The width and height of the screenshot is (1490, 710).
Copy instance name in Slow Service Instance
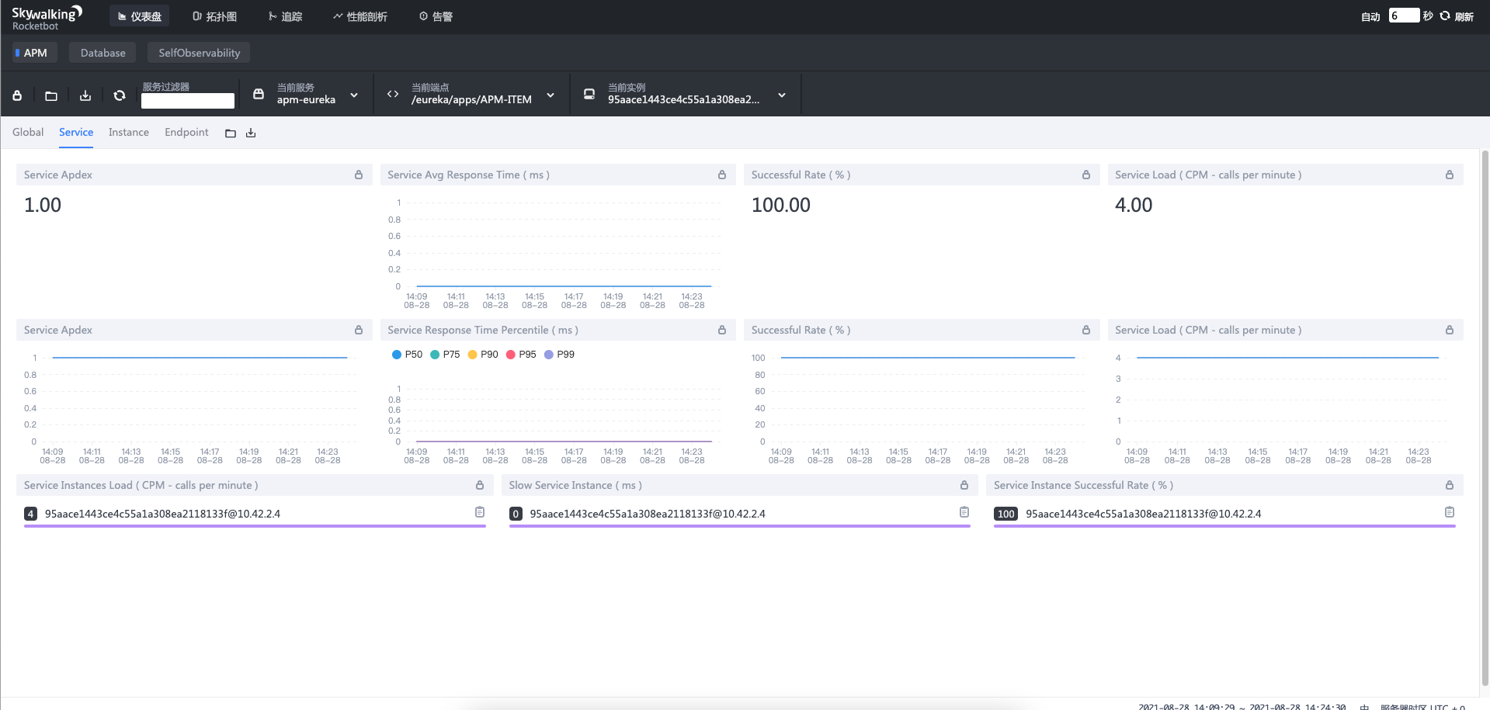tap(964, 512)
